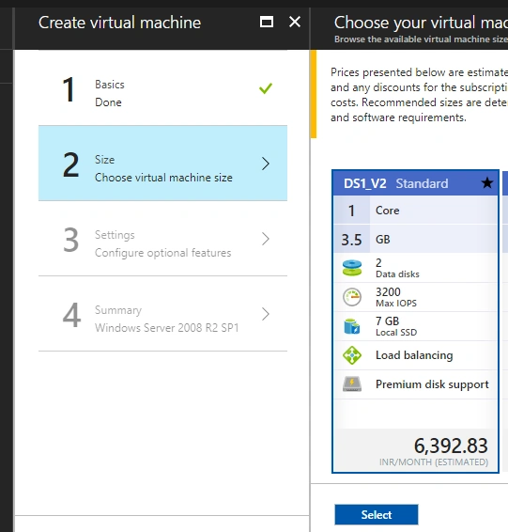Image resolution: width=508 pixels, height=532 pixels.
Task: Maximize the Create virtual machine blade
Action: pos(267,22)
